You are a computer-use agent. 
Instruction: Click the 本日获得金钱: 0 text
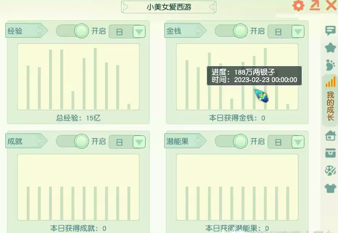coord(237,118)
